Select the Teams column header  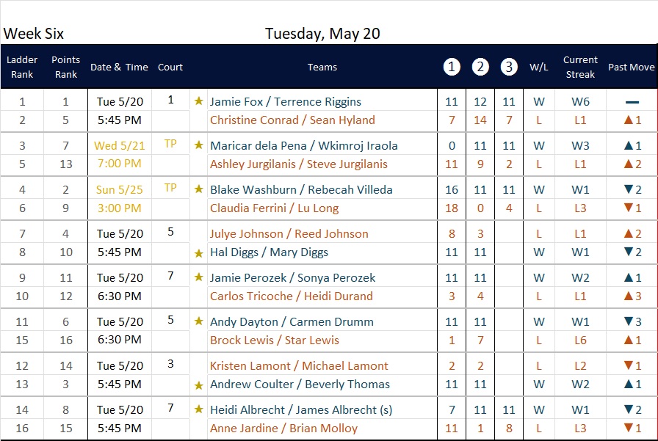(x=322, y=67)
